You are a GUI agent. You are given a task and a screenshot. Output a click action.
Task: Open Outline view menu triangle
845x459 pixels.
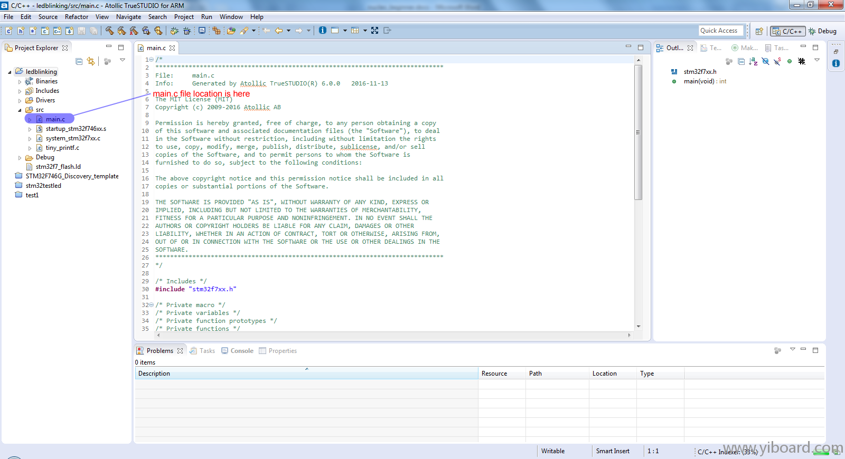[817, 60]
